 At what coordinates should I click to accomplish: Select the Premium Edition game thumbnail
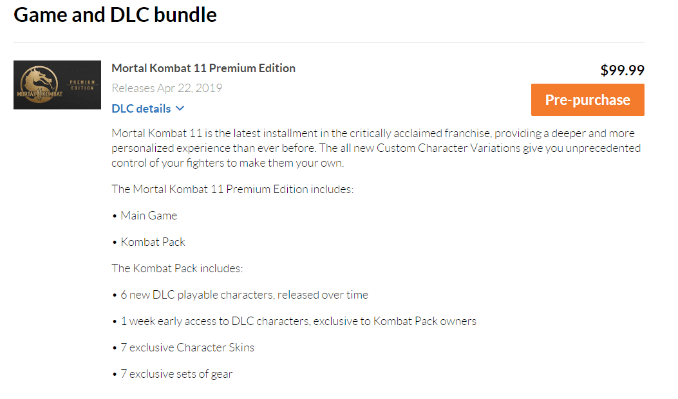pos(57,85)
